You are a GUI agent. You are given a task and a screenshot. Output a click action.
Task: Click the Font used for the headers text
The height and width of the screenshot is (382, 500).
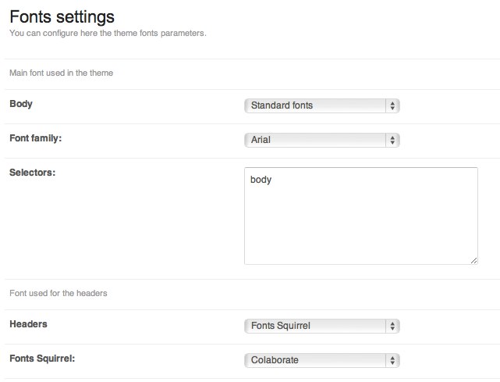point(58,294)
